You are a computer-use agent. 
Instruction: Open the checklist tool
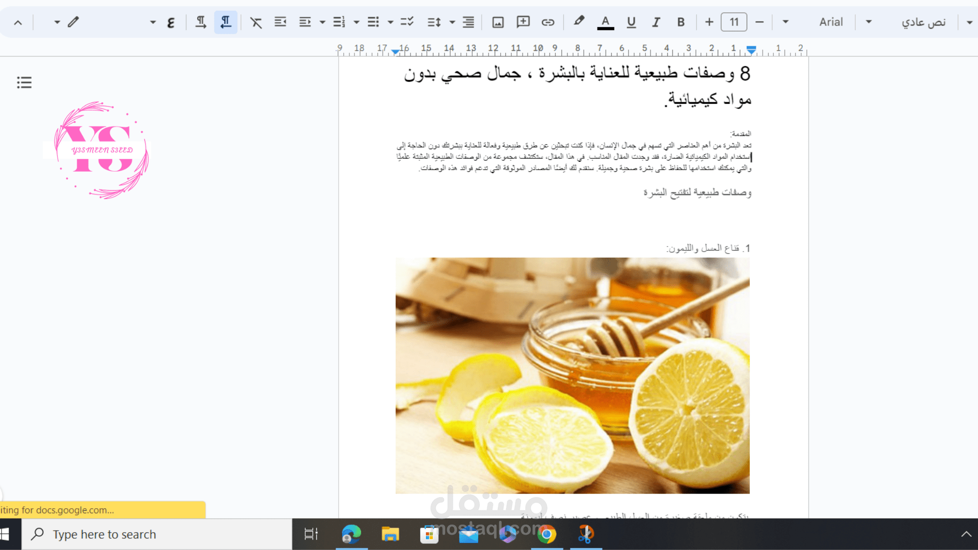406,22
